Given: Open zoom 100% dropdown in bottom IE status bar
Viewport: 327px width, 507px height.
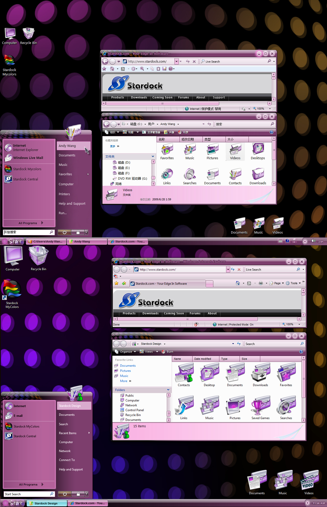Looking at the screenshot, I should point(299,324).
